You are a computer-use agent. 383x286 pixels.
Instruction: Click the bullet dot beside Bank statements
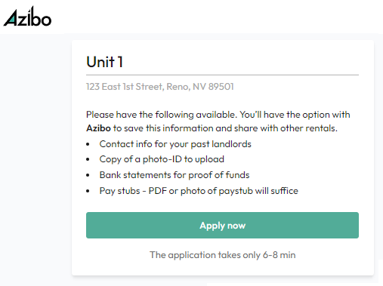click(x=88, y=175)
